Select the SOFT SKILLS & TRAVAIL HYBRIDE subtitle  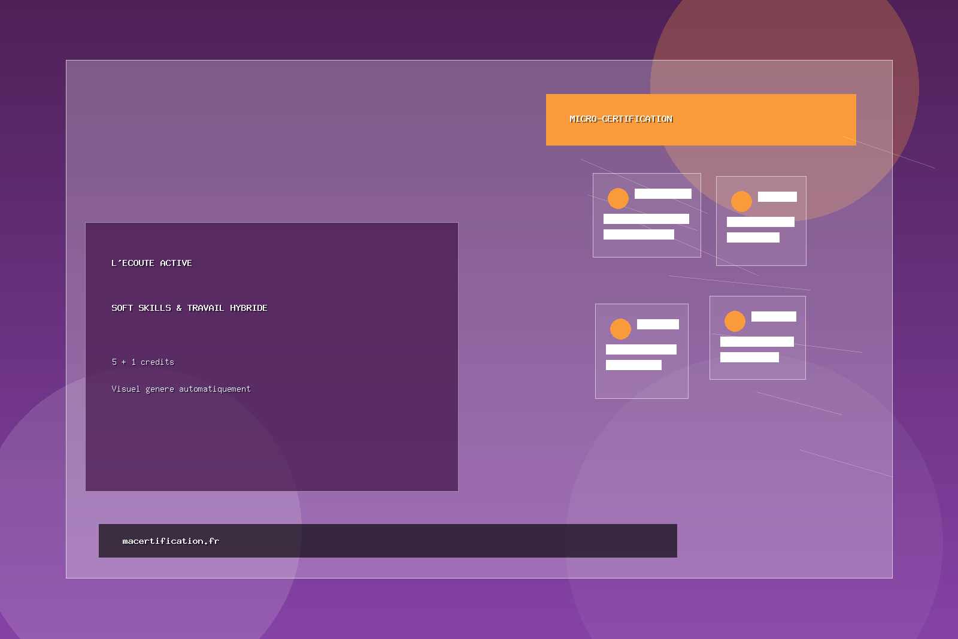tap(189, 308)
